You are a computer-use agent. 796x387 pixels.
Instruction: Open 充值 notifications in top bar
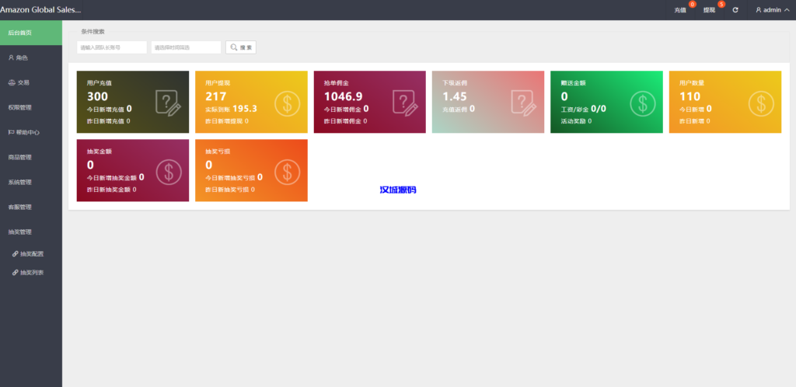681,10
